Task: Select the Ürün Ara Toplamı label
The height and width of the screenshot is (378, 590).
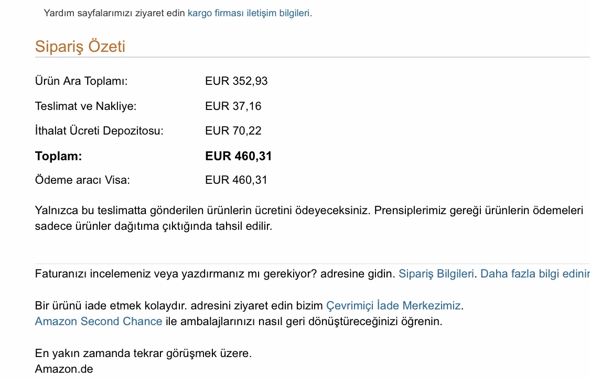Action: coord(81,81)
